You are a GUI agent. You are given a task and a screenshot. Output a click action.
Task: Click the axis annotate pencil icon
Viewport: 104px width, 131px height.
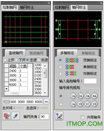click(59, 116)
